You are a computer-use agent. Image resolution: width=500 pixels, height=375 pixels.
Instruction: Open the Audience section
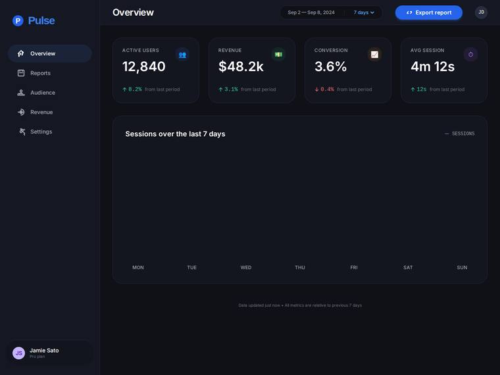(x=50, y=93)
